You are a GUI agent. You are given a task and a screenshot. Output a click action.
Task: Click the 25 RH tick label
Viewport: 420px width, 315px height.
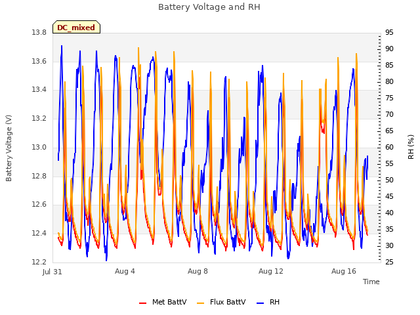389,262
